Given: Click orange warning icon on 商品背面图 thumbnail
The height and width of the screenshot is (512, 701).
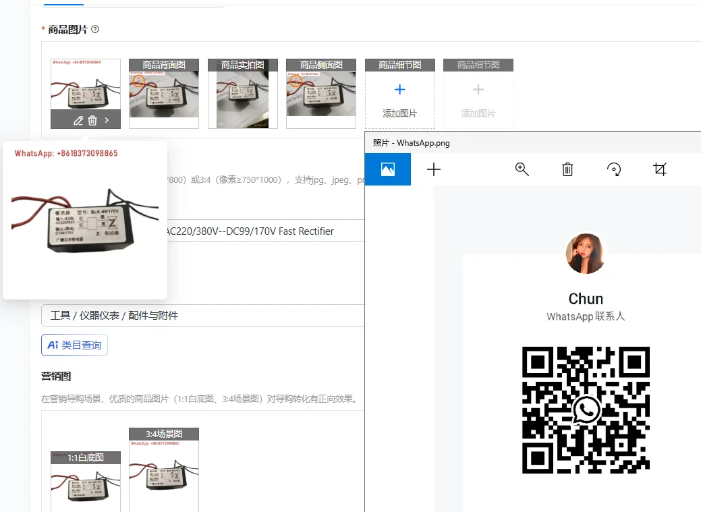Looking at the screenshot, I should tap(138, 81).
